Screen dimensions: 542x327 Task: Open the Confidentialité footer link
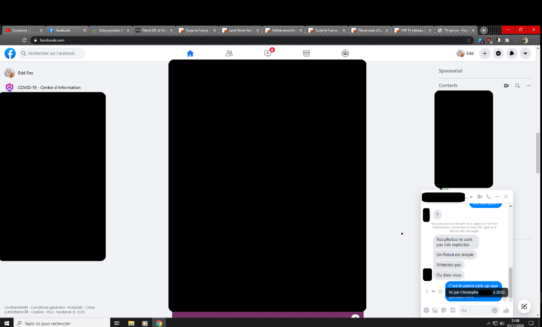tap(16, 308)
